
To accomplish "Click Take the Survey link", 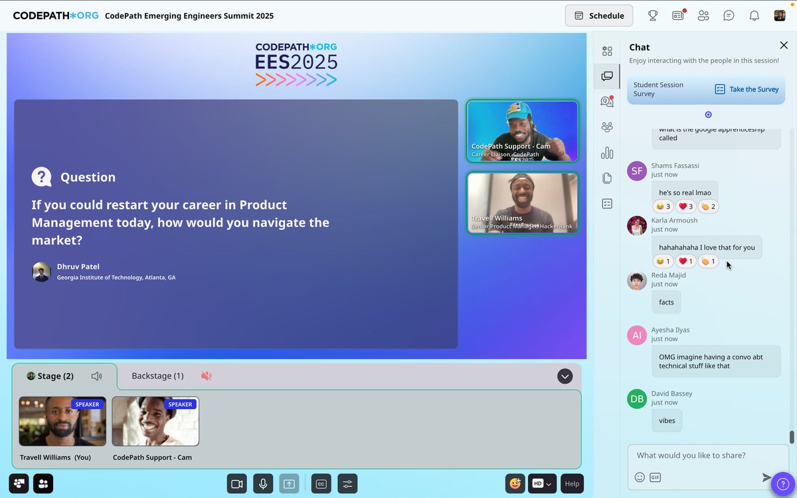I will tap(747, 89).
